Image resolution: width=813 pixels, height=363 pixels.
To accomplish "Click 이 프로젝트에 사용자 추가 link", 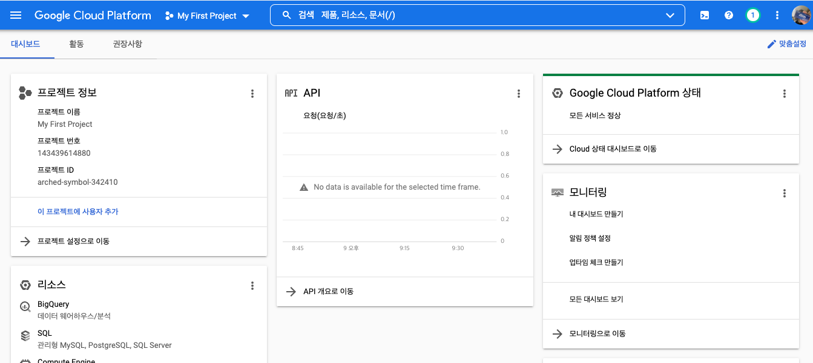I will [78, 212].
